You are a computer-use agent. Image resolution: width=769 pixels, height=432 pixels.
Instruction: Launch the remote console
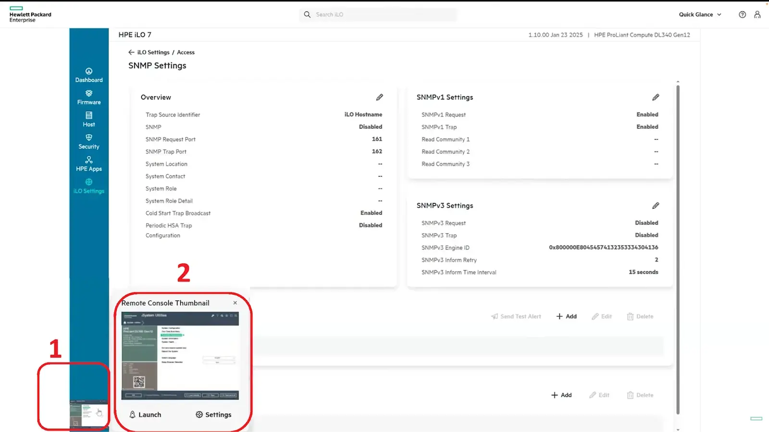145,415
